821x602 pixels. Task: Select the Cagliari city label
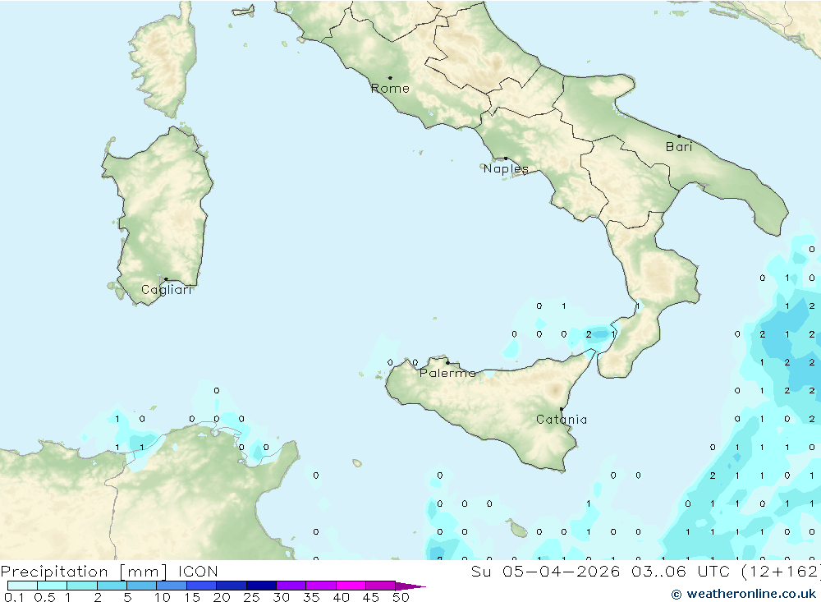(x=167, y=290)
